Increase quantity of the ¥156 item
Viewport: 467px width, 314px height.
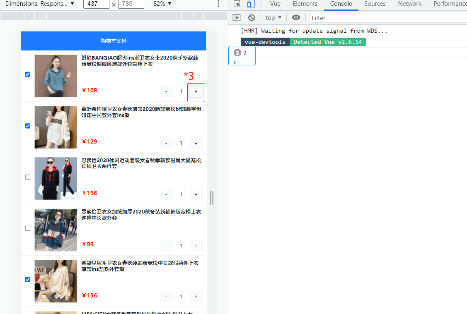[x=196, y=297]
